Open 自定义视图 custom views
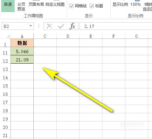The width and height of the screenshot is (152, 139). click(x=55, y=4)
